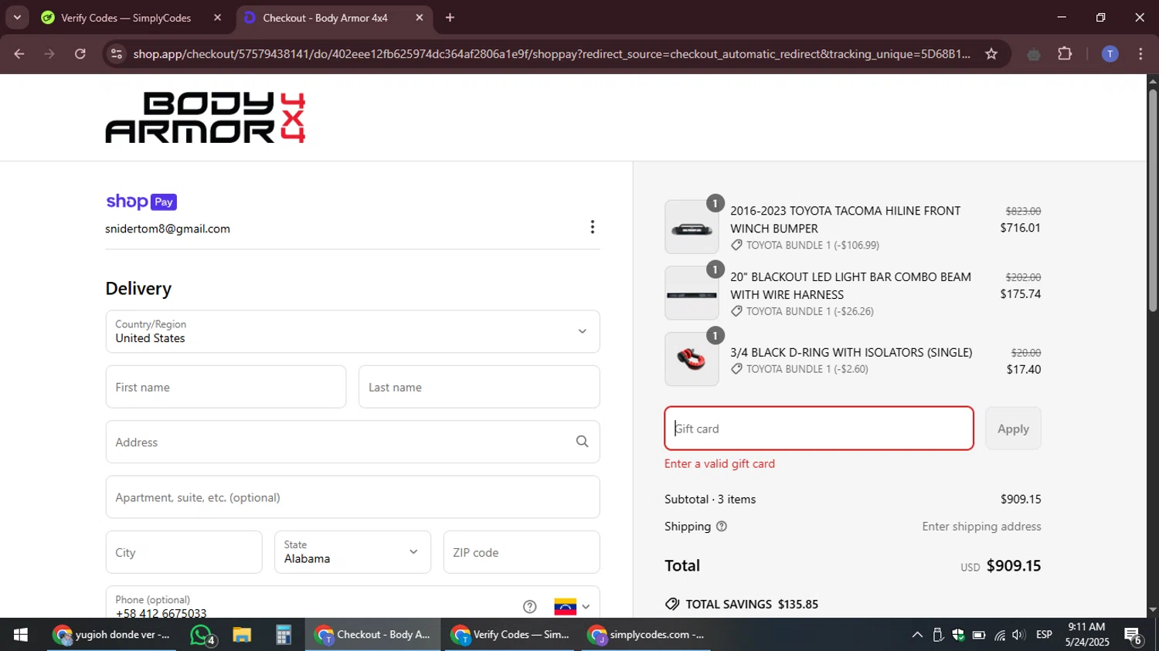
Task: Click the phone help question mark icon
Action: 529,607
